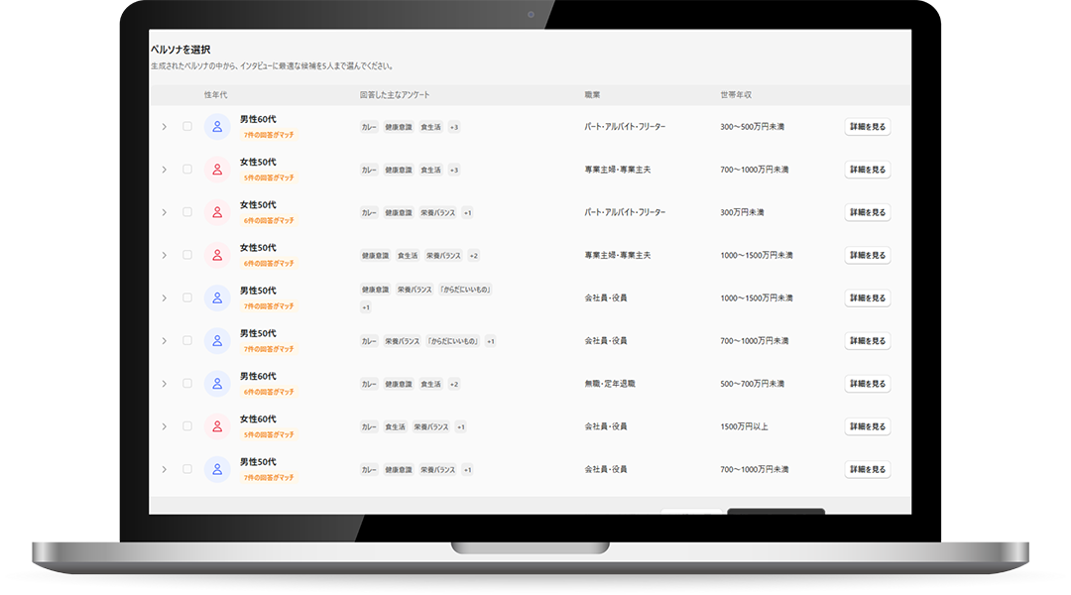
Task: Check the box for the first 男性60代 persona
Action: (187, 127)
